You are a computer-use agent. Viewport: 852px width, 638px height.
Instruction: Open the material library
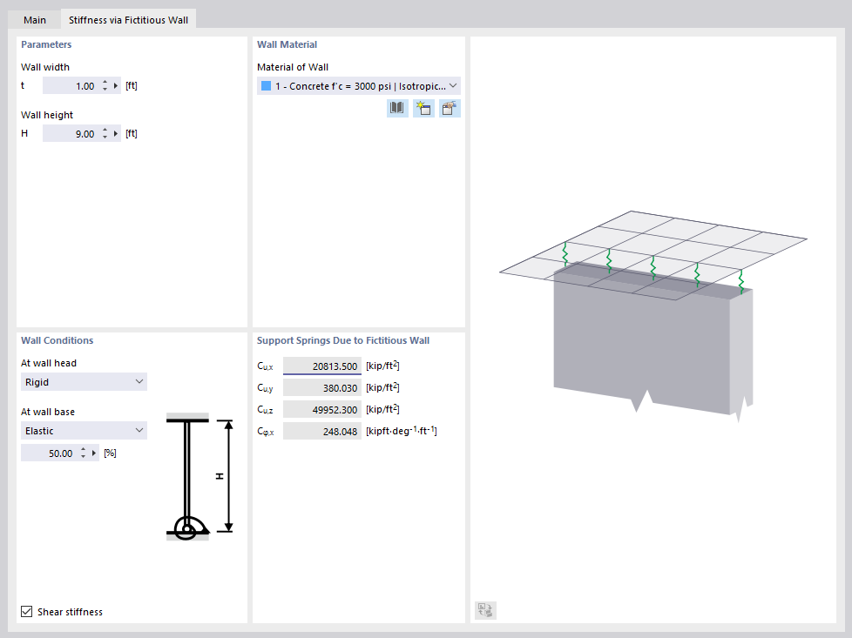(x=396, y=107)
